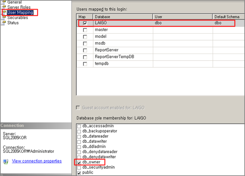Image resolution: width=245 pixels, height=176 pixels.
Task: Select the User Mapping page icon
Action: click(x=4, y=12)
